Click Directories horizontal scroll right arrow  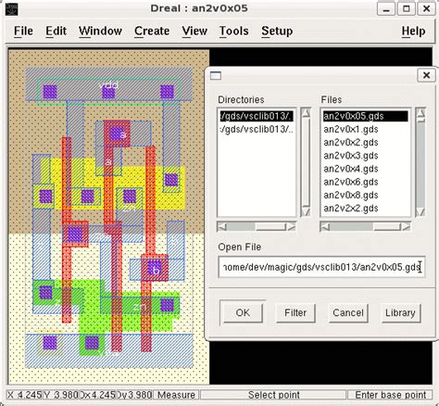[x=291, y=227]
